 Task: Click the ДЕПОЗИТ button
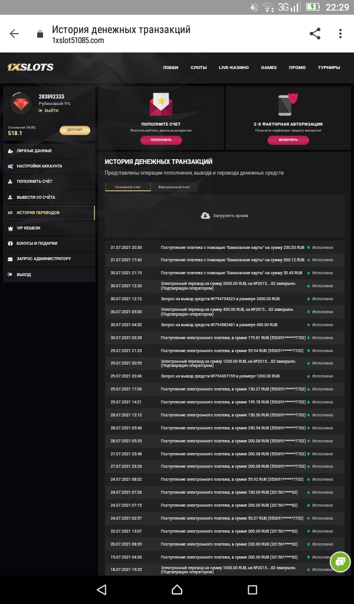pos(75,130)
